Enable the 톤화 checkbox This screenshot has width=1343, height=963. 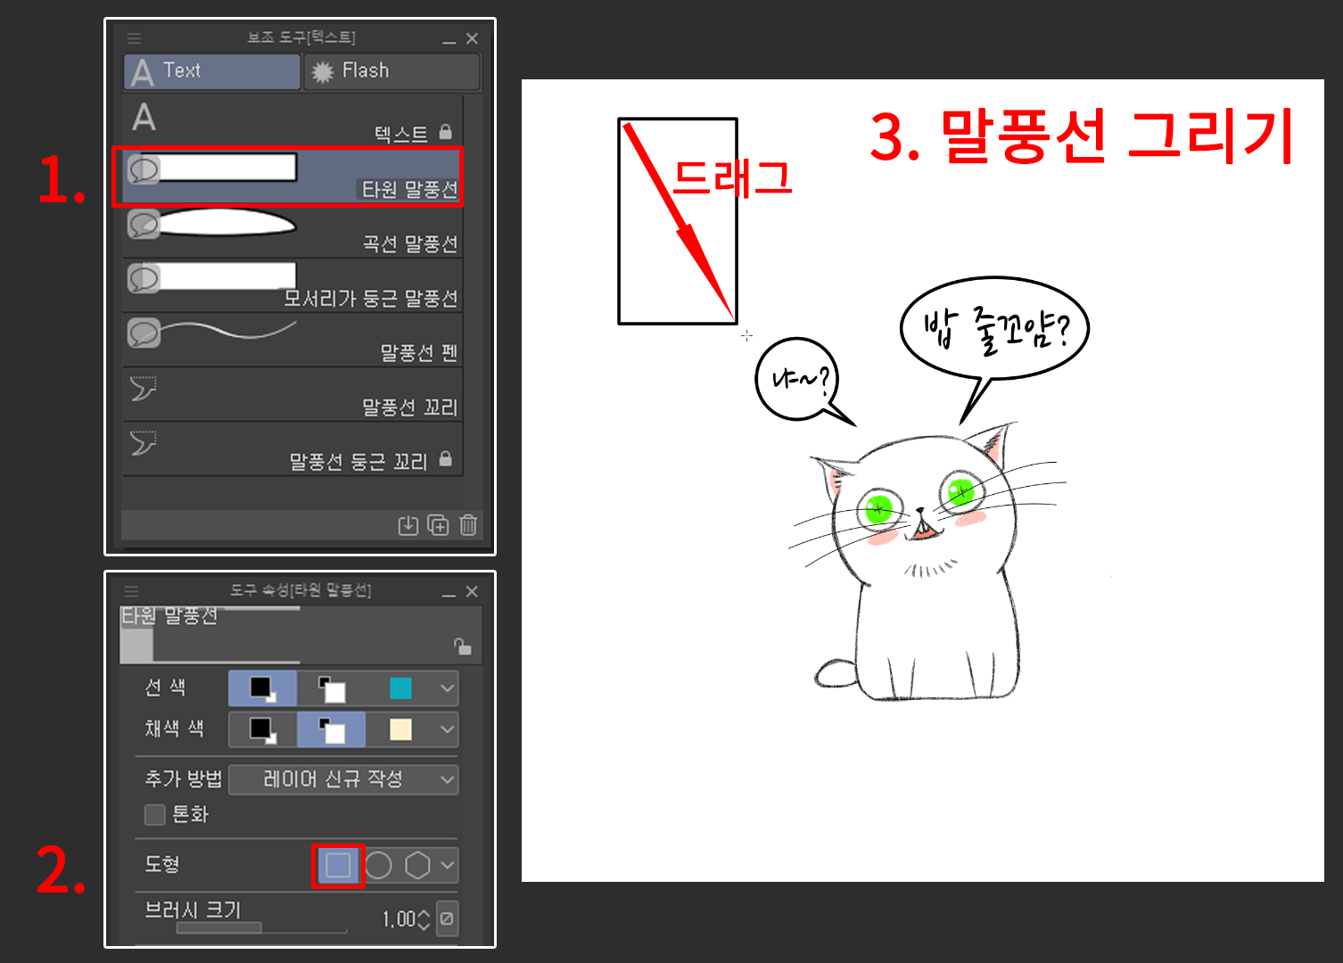(155, 814)
